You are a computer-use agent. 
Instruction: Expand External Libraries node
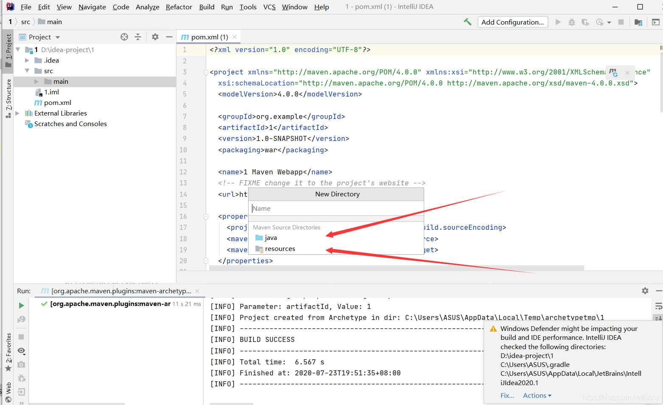17,113
